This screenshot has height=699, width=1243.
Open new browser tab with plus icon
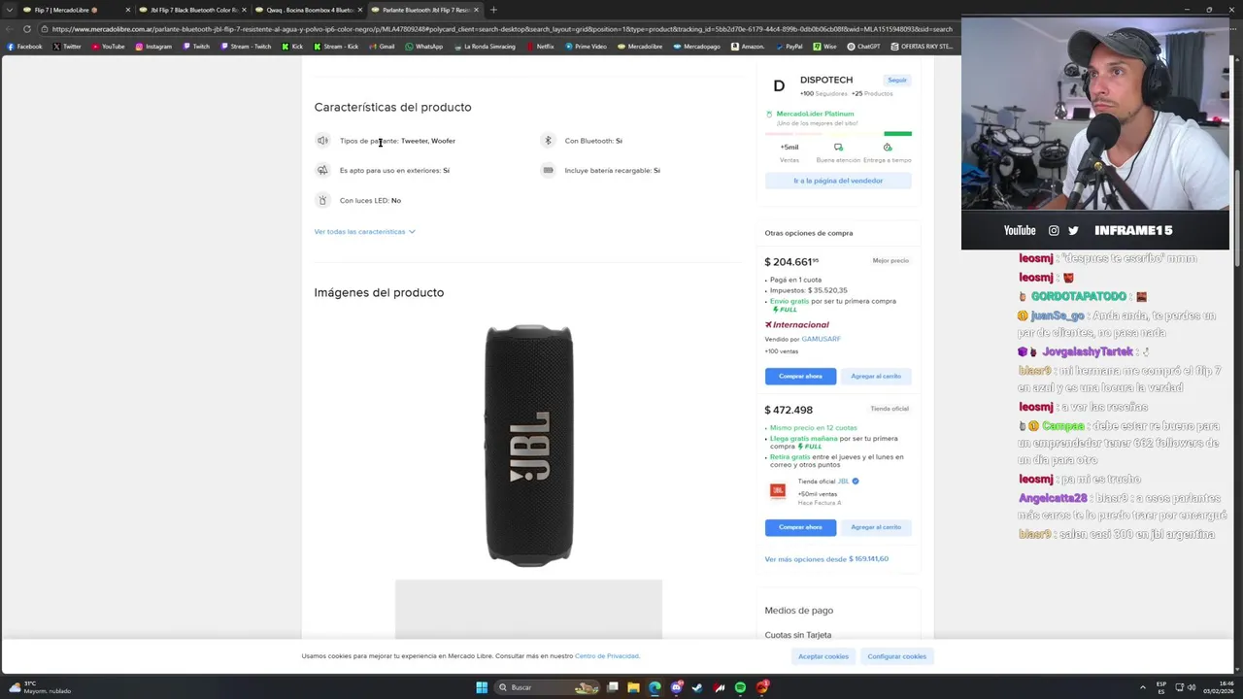pos(493,10)
